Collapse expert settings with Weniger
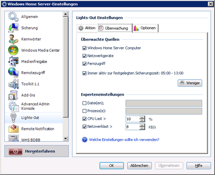Screen dimensions: 215x175 pos(190,83)
